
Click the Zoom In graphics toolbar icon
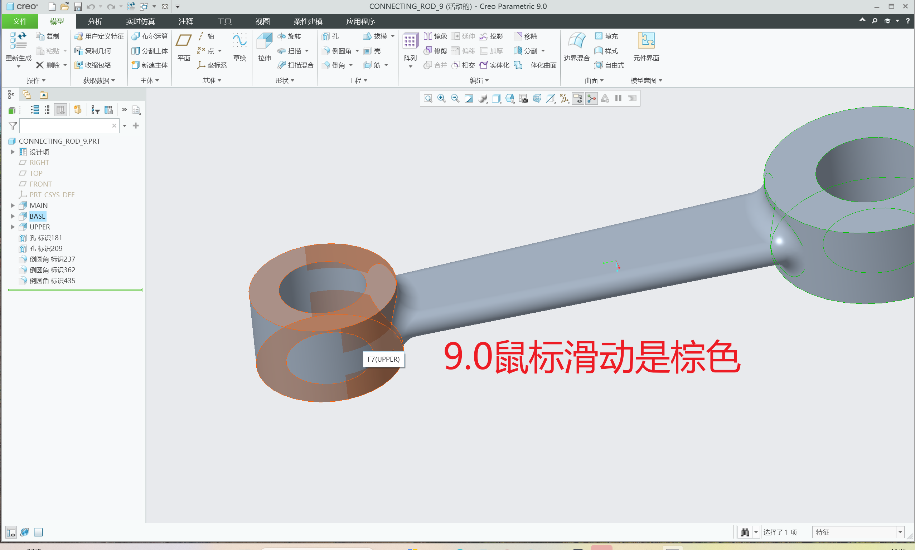click(441, 98)
